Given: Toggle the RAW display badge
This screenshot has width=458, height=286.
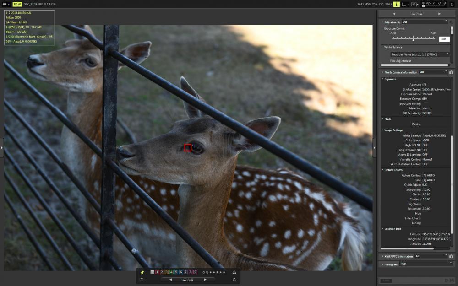Looking at the screenshot, I should tap(17, 4).
